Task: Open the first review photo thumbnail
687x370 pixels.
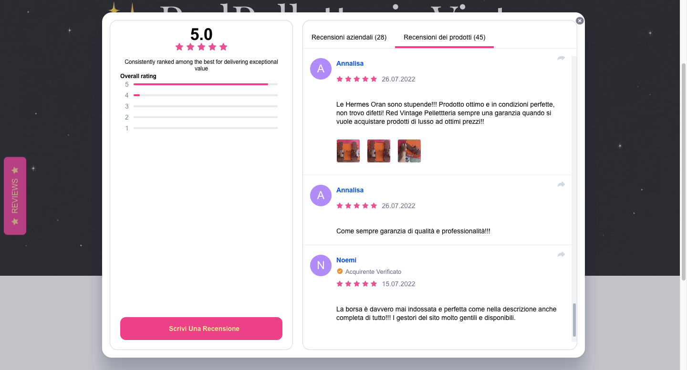Action: pos(348,151)
